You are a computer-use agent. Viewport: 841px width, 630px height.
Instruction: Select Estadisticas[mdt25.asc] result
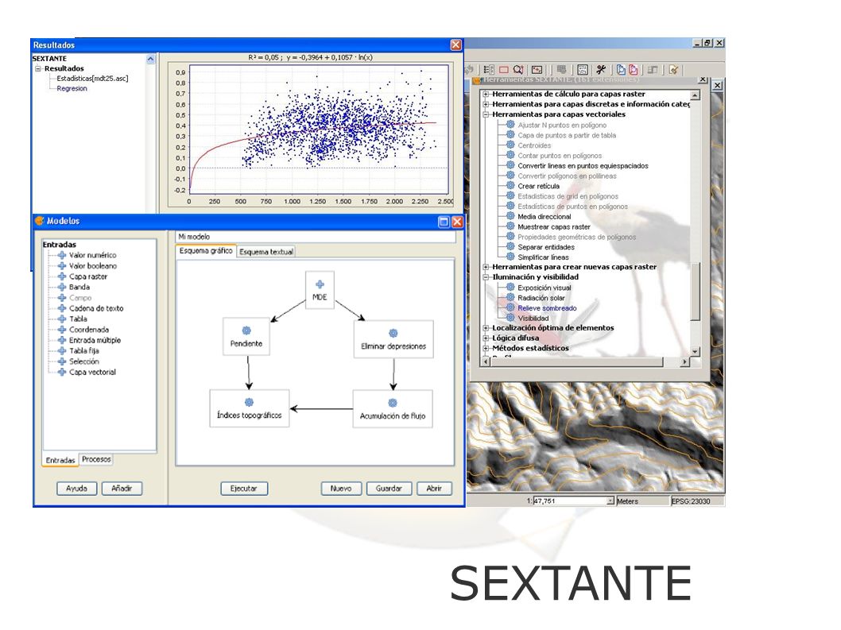[x=92, y=79]
